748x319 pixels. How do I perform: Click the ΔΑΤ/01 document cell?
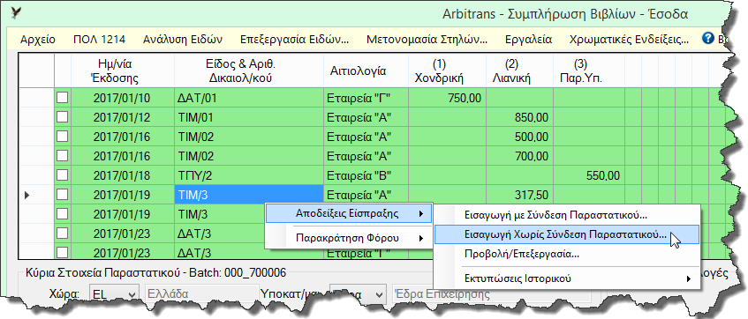coord(249,99)
